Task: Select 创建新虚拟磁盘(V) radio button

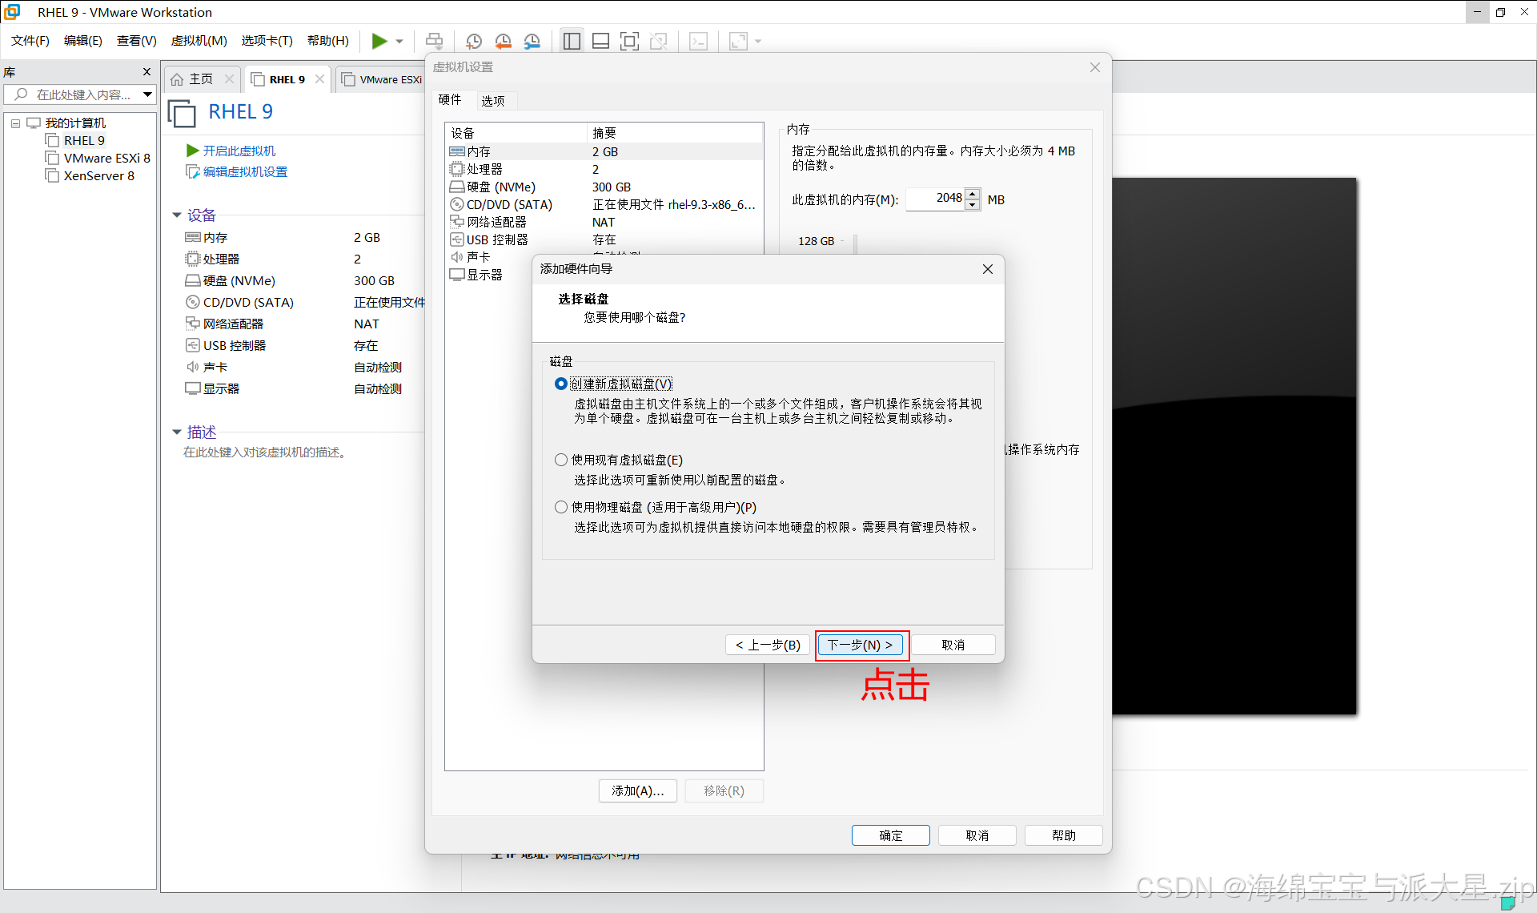Action: pos(561,384)
